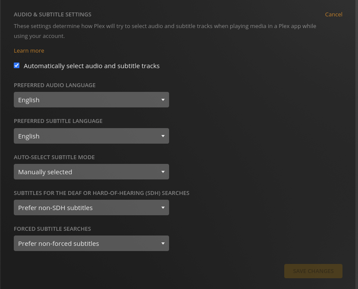The image size is (358, 289).
Task: Open the Learn more link
Action: tap(29, 50)
